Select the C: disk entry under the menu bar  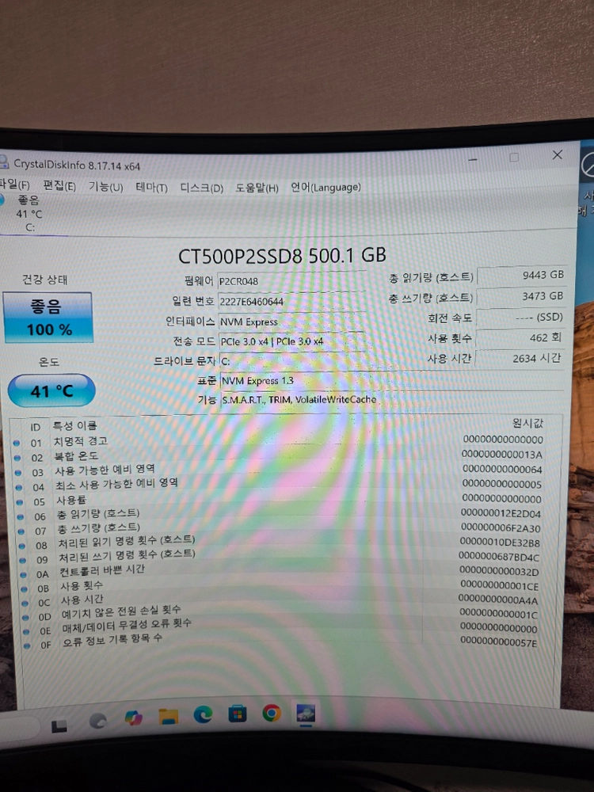click(29, 214)
